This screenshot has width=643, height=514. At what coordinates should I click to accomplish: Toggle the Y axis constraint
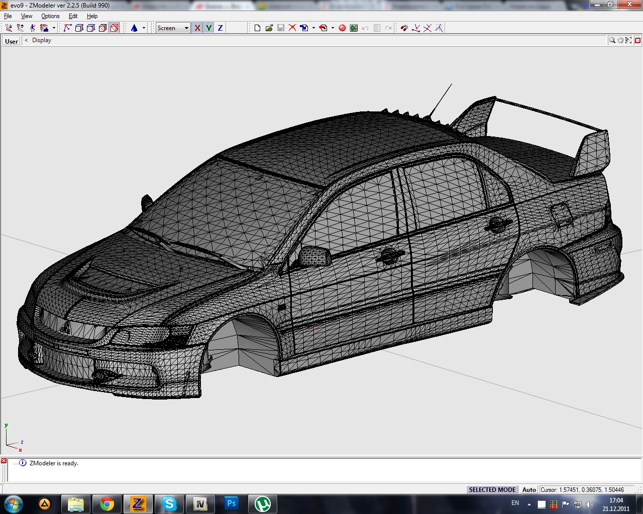(208, 28)
